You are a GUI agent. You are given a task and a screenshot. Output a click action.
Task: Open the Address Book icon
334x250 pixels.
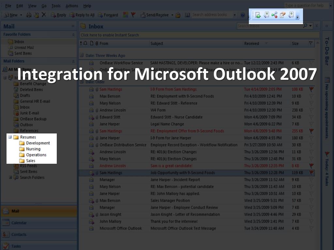point(187,15)
